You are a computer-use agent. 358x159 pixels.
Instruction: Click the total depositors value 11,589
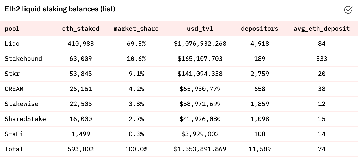260,149
